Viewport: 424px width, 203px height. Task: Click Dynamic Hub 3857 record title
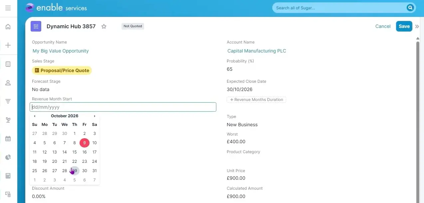click(x=71, y=26)
